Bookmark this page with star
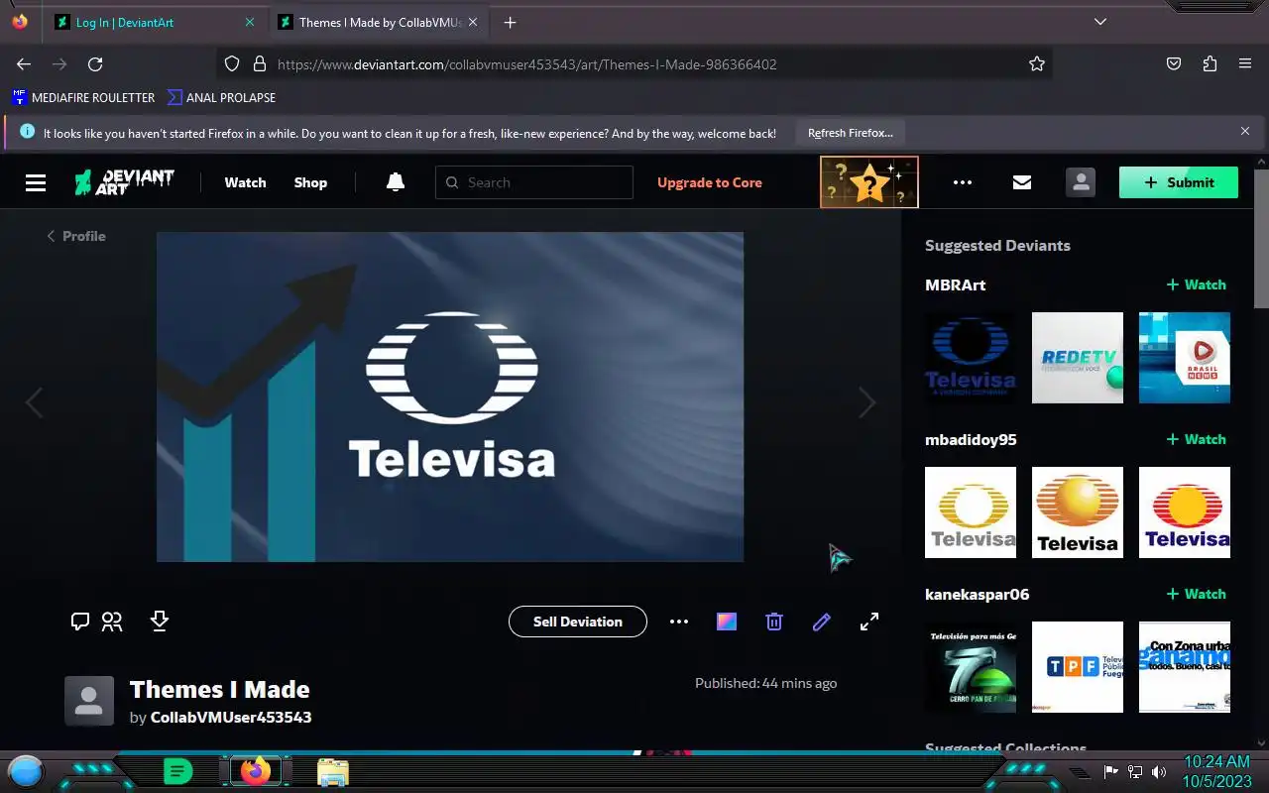 tap(1037, 63)
